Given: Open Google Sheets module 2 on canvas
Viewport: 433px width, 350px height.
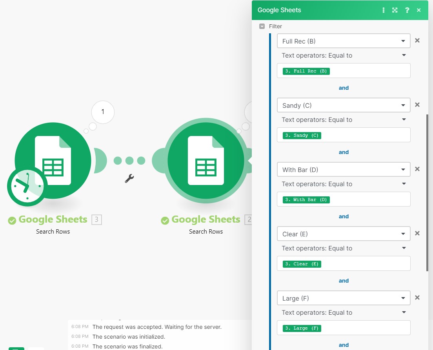Looking at the screenshot, I should [x=206, y=161].
